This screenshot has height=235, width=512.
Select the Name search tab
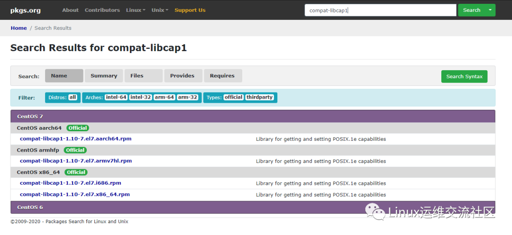pos(64,76)
